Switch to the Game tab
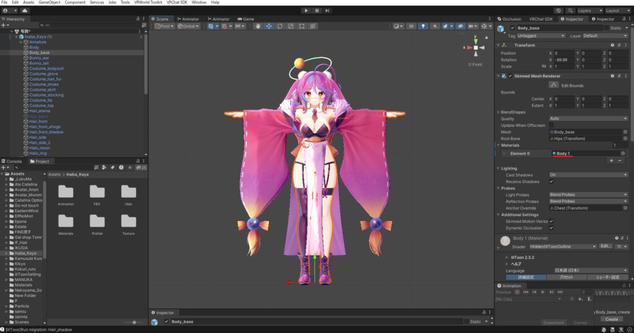 246,19
